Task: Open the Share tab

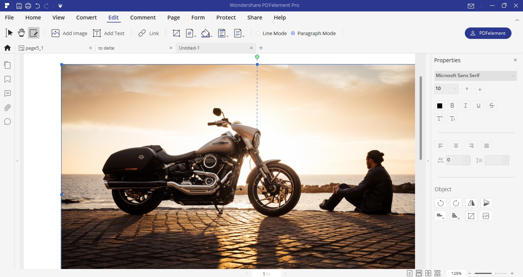Action: (255, 18)
